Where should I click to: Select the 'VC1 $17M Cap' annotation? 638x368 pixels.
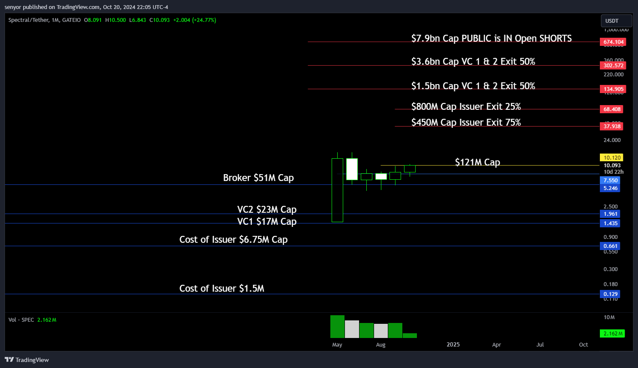click(267, 222)
